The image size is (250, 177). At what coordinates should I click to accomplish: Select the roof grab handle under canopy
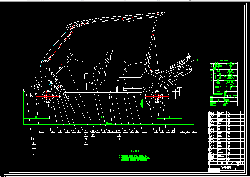[x=128, y=20]
